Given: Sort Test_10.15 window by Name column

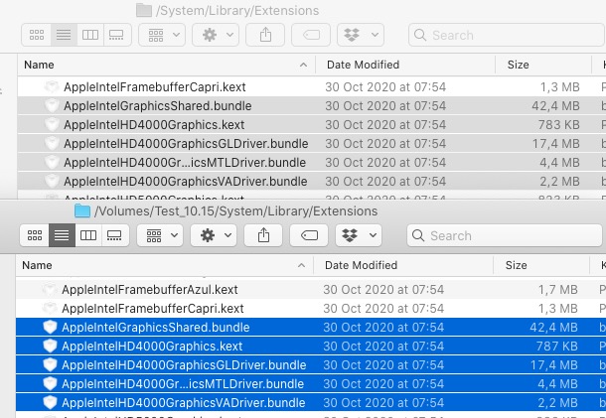Looking at the screenshot, I should coord(164,265).
